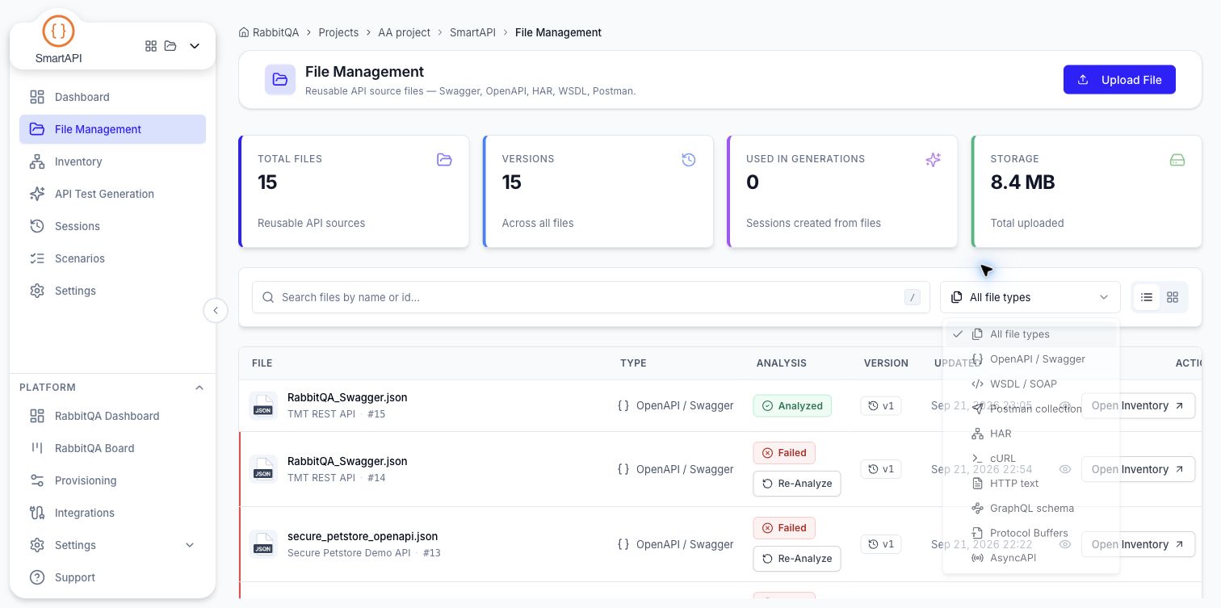
Task: Switch to grid view
Action: point(1173,297)
